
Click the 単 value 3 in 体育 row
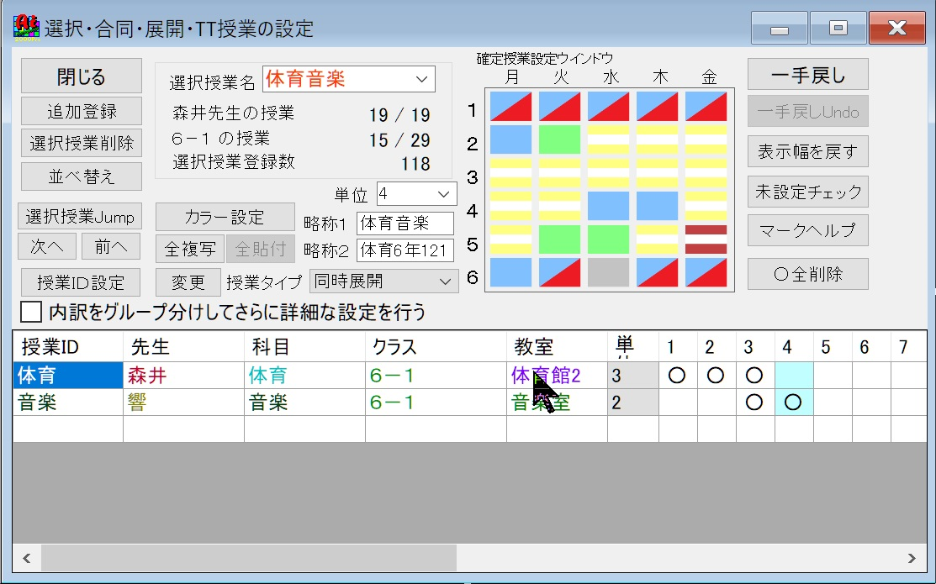tap(632, 376)
